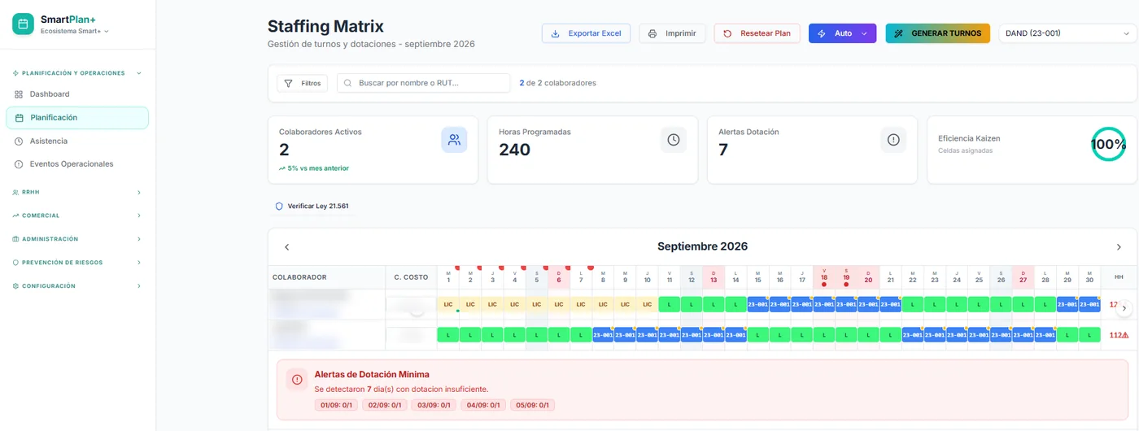
Task: Click the table scroll-right arrow button
Action: coord(1124,308)
